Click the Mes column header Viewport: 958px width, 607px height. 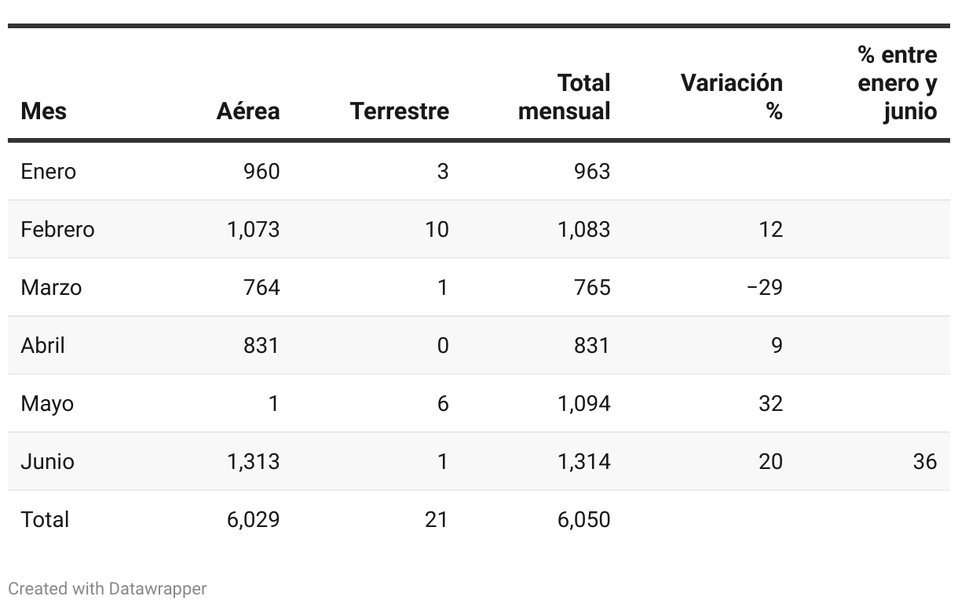[x=43, y=111]
